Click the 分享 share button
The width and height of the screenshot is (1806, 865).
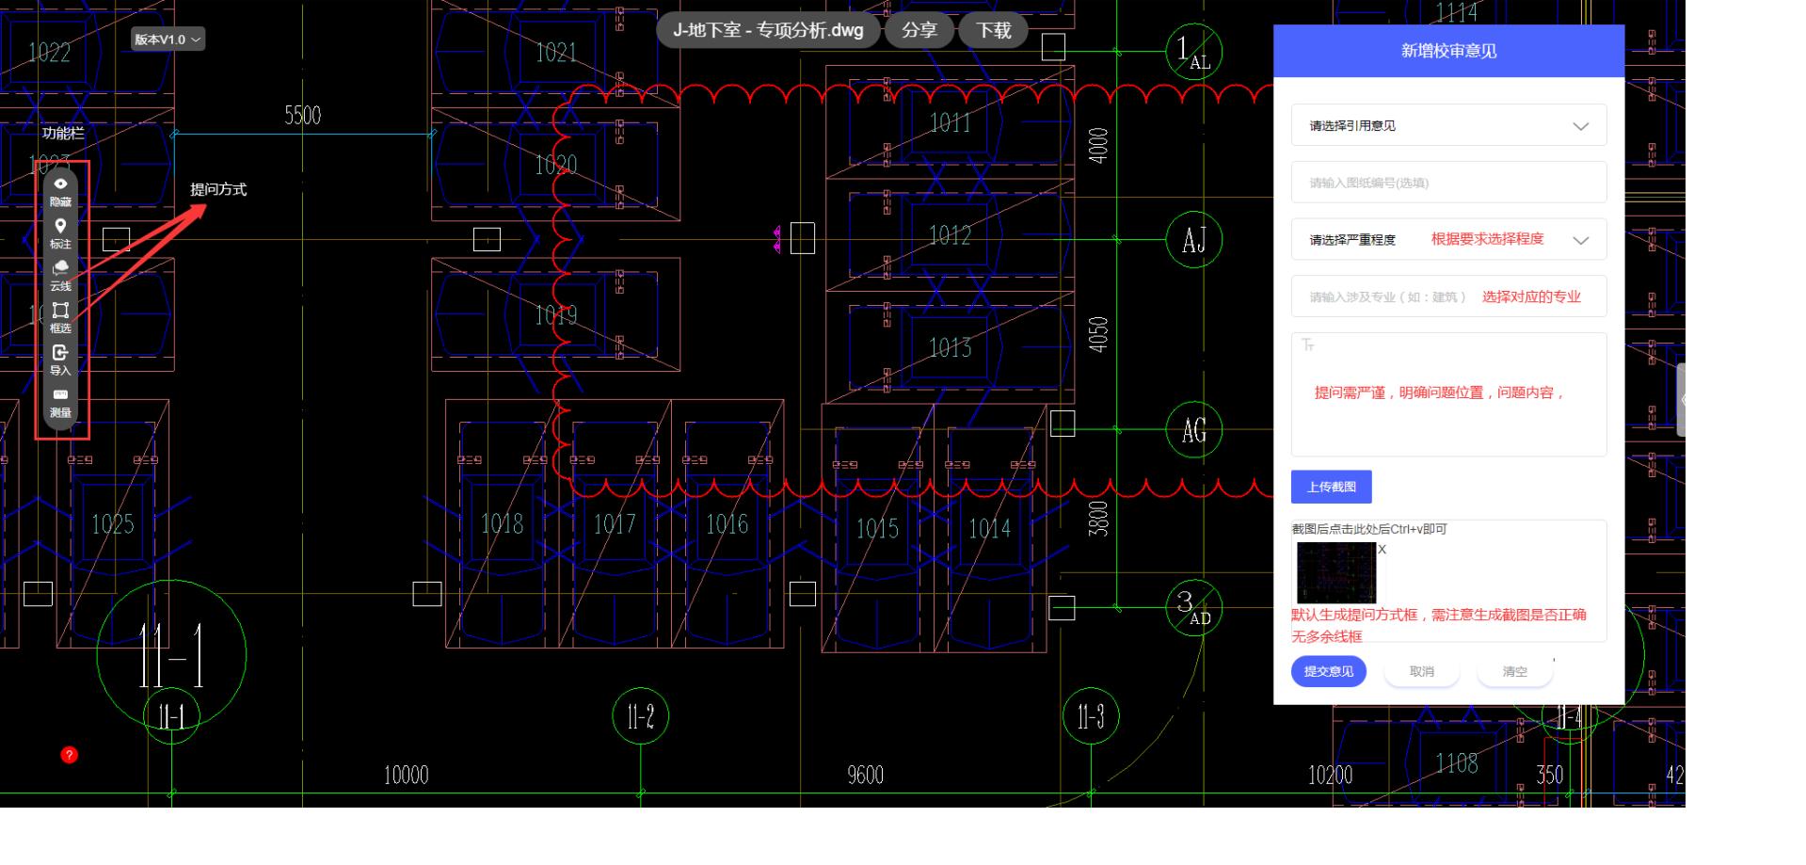[919, 30]
